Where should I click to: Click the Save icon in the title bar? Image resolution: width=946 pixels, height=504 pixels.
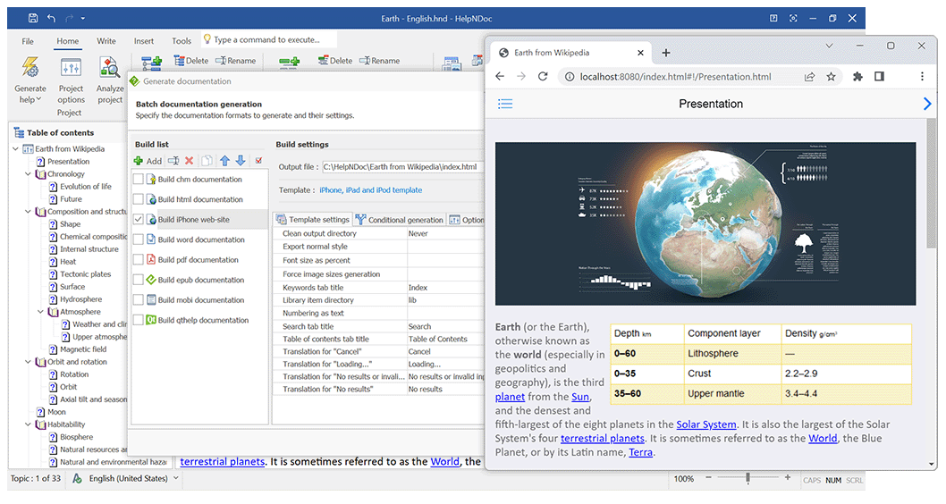tap(33, 18)
